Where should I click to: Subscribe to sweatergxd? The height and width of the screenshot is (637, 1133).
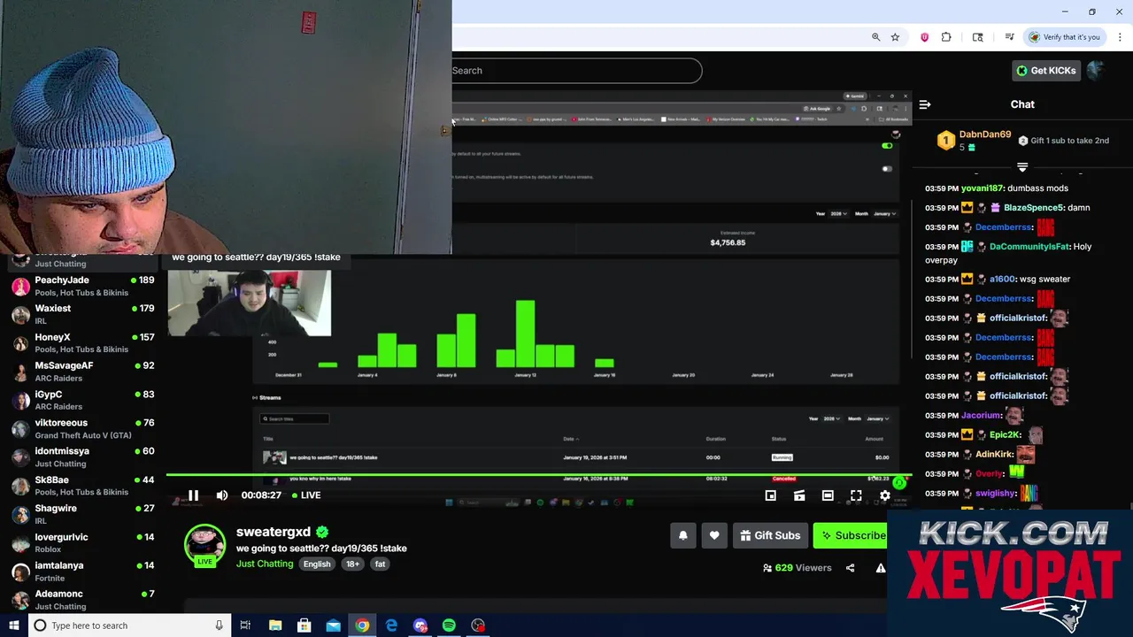851,535
